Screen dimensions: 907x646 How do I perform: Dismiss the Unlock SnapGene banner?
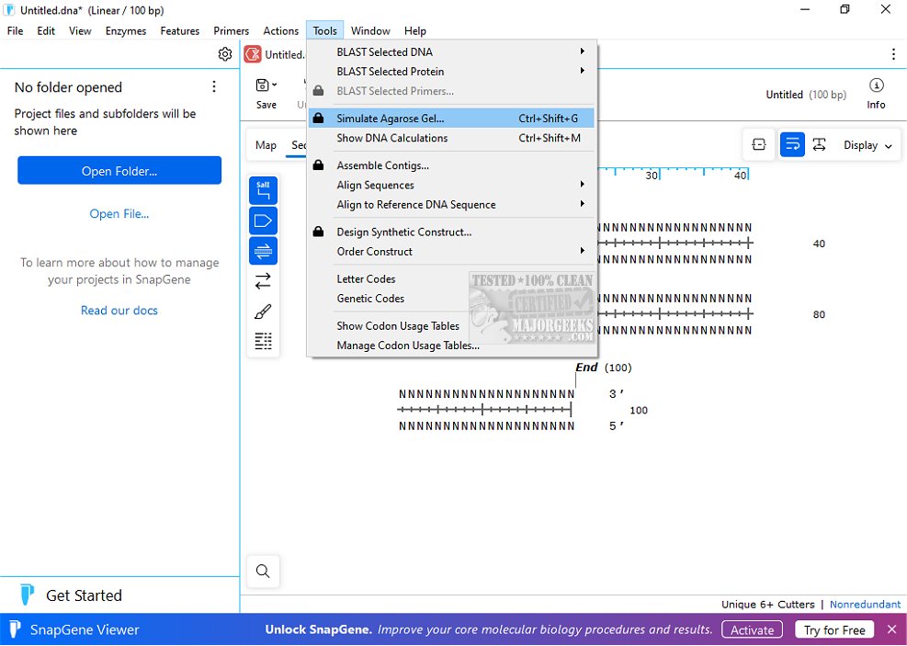(891, 629)
